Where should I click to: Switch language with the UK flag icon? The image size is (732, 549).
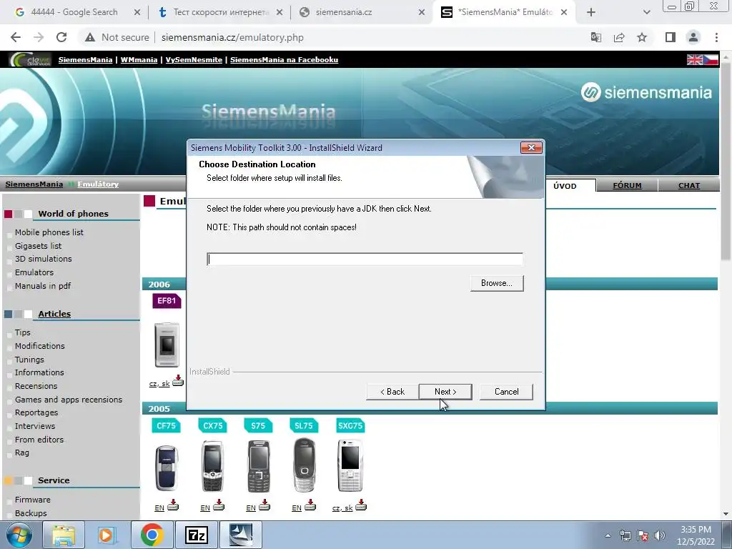tap(695, 60)
